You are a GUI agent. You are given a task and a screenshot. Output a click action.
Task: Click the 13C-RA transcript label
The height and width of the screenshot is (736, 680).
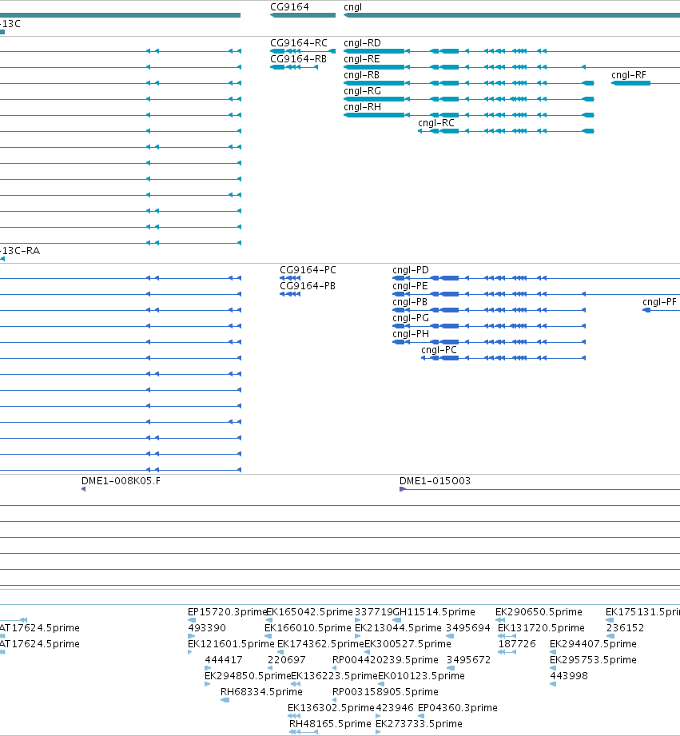(x=20, y=251)
